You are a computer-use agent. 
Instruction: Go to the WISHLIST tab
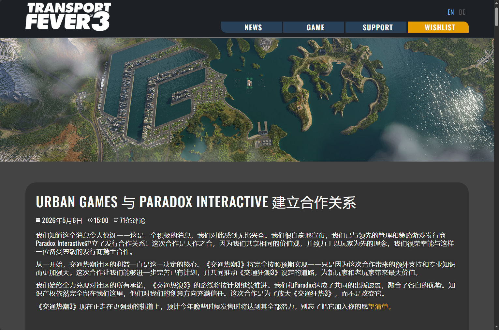(438, 27)
